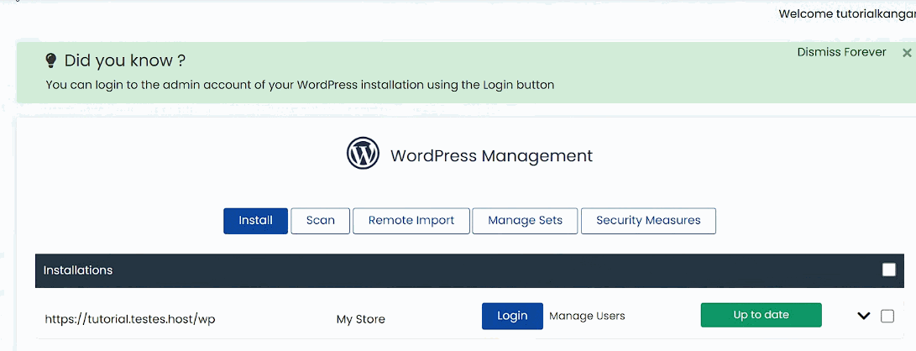916x351 pixels.
Task: Click the Installations header label
Action: tap(78, 270)
